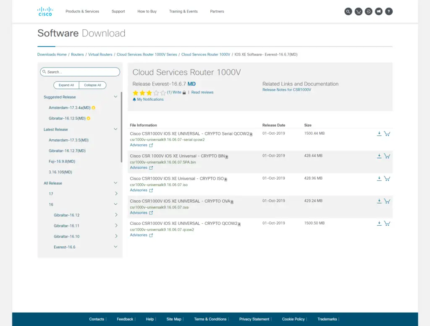Expand the Gibraltar-16.10 node
Image resolution: width=430 pixels, height=326 pixels.
click(116, 236)
